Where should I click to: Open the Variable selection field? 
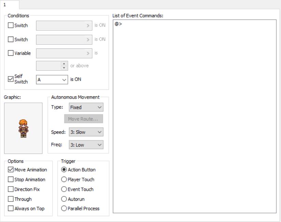(64, 53)
